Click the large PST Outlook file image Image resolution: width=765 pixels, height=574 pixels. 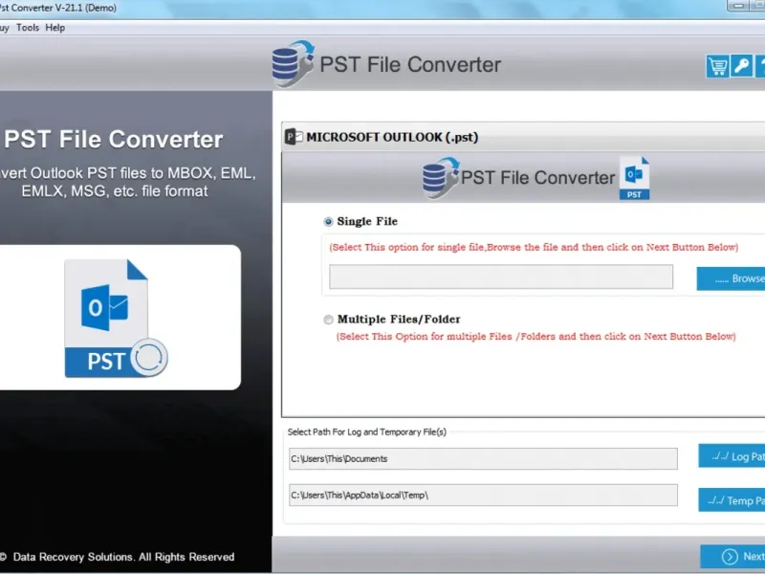(116, 318)
